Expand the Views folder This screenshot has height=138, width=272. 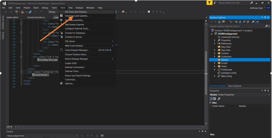(x=215, y=66)
